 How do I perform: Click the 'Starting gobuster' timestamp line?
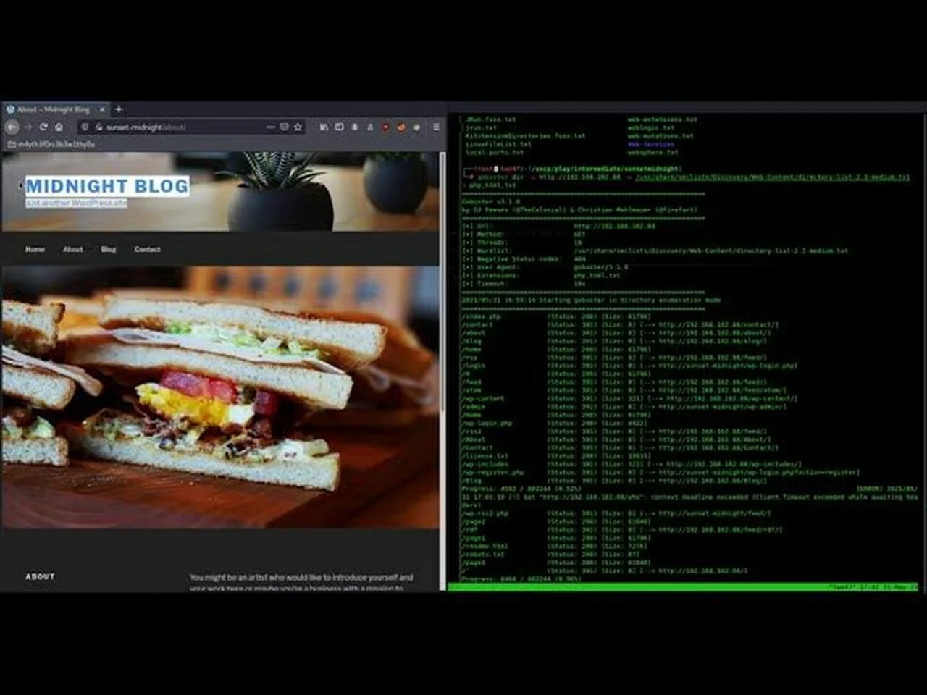pos(591,300)
